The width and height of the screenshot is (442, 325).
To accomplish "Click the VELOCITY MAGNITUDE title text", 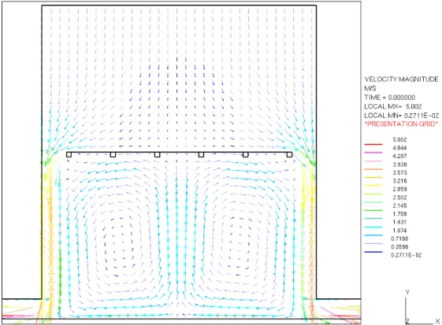I will [x=401, y=79].
